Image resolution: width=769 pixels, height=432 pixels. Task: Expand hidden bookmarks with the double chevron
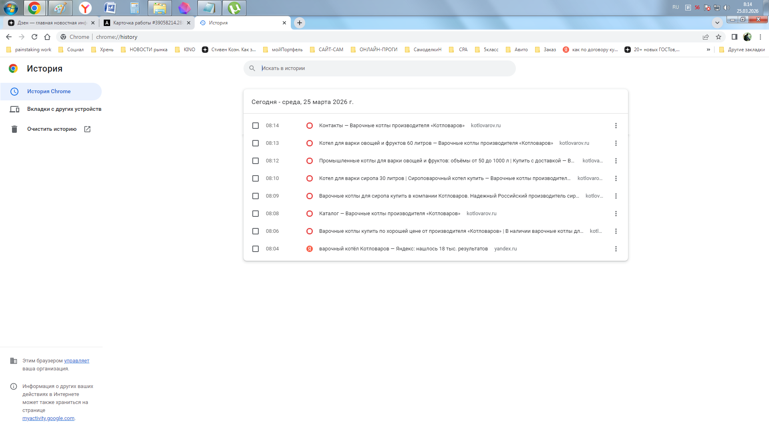tap(708, 50)
